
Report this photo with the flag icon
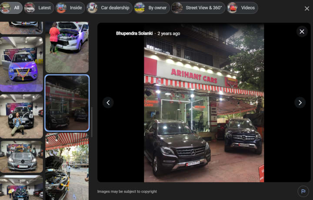point(303,191)
